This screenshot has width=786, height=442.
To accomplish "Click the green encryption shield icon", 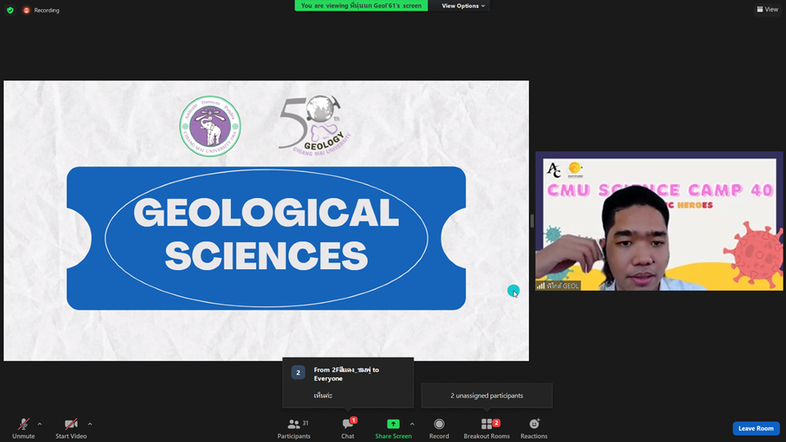I will point(10,10).
